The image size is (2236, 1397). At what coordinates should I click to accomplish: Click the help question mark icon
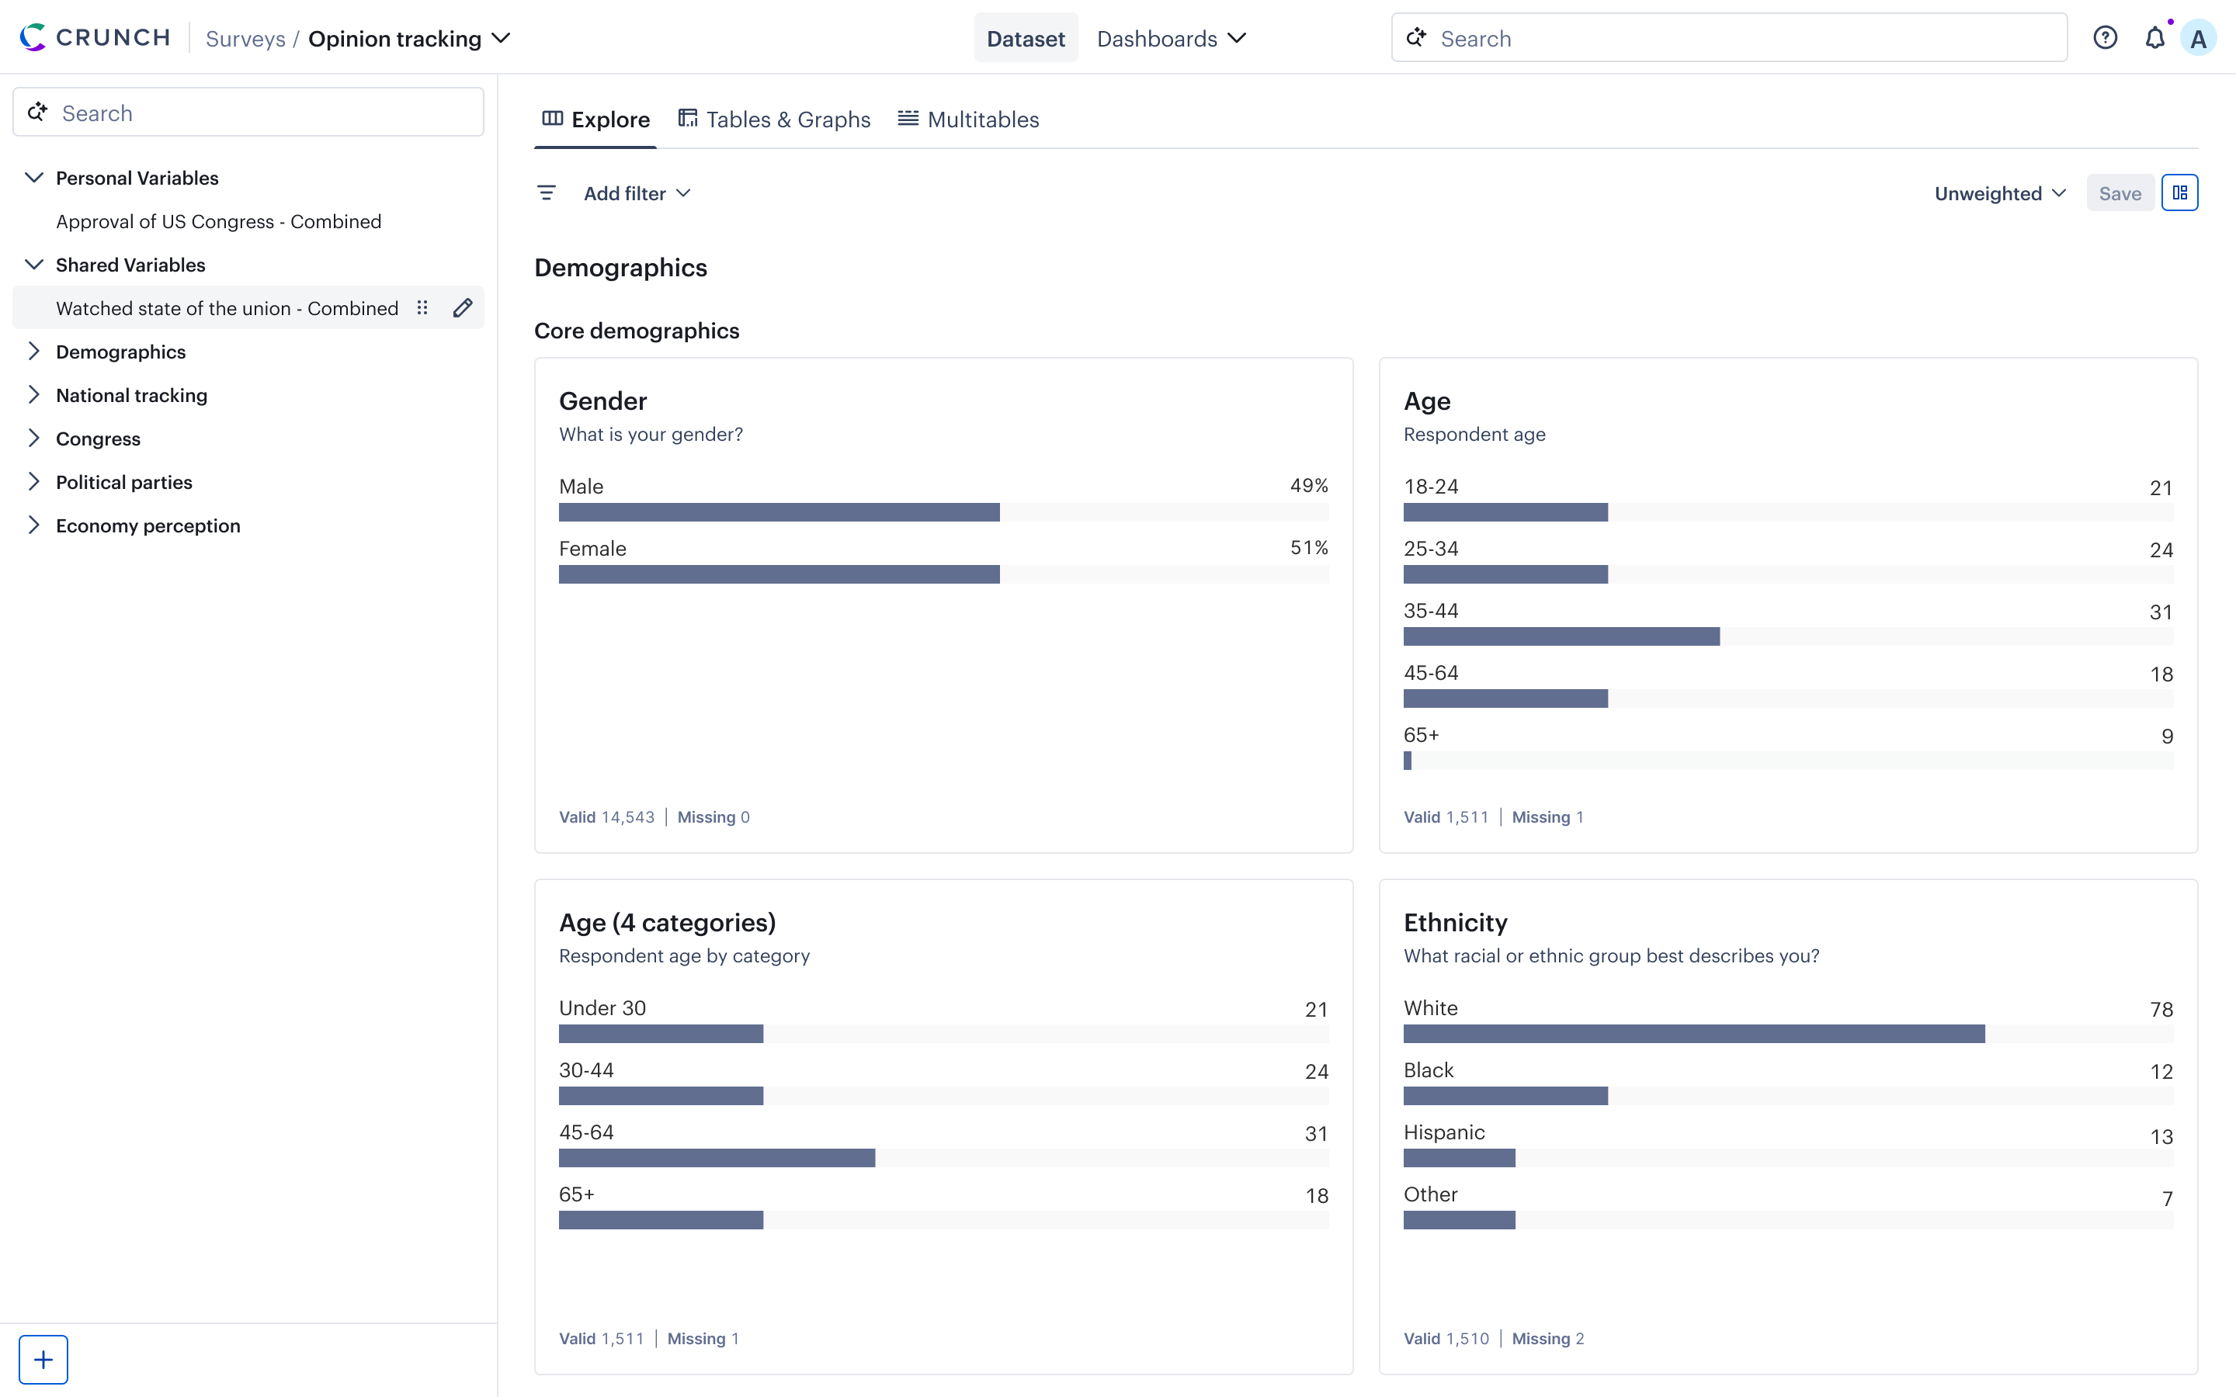coord(2105,38)
